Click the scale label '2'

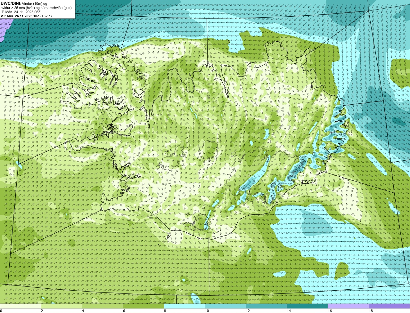pyautogui.click(x=42, y=311)
